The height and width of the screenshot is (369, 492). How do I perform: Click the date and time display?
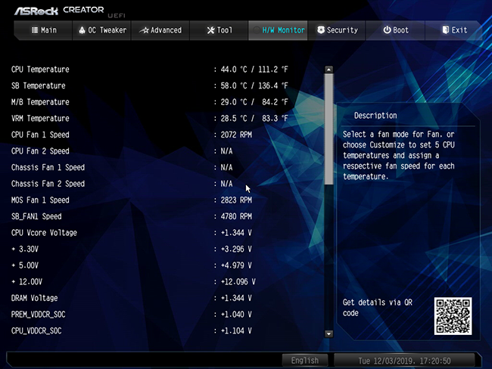[404, 361]
